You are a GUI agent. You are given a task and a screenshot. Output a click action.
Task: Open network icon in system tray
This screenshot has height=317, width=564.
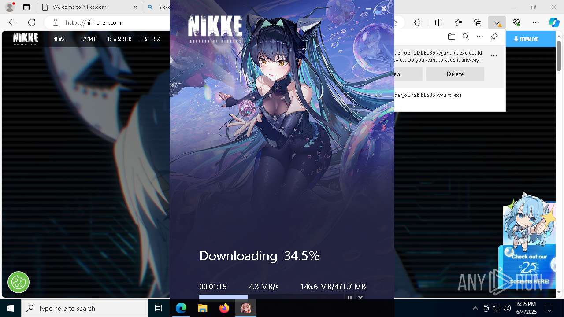[x=497, y=308]
